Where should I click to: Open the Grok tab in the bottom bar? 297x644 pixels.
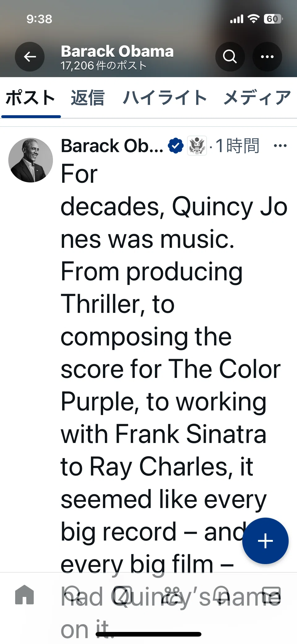pyautogui.click(x=122, y=595)
